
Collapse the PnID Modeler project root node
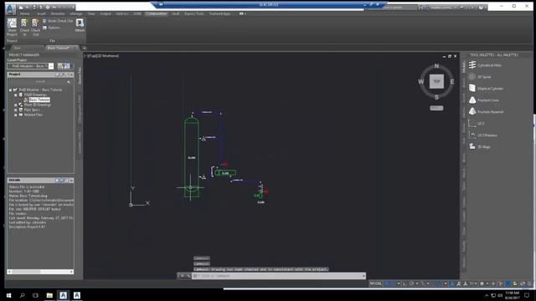click(11, 89)
